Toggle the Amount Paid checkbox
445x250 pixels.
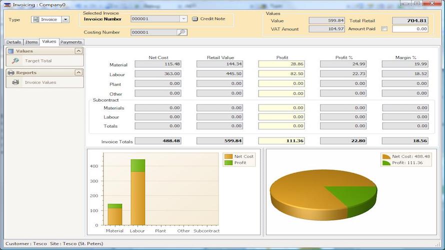pyautogui.click(x=384, y=28)
